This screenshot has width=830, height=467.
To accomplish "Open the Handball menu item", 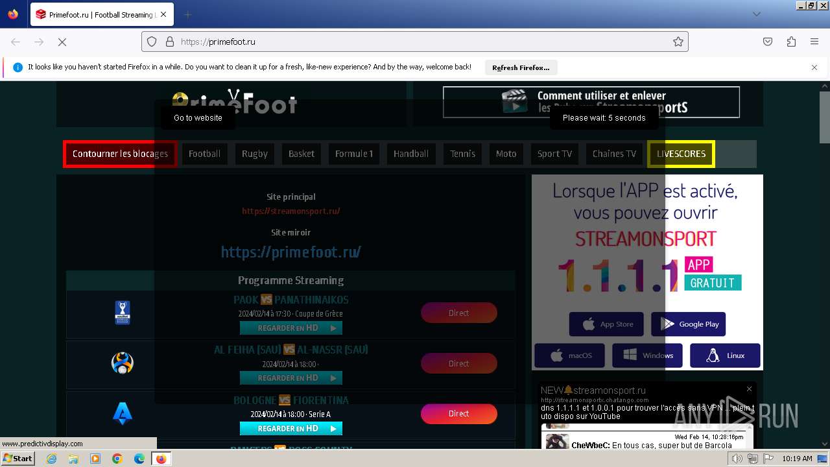I will [x=411, y=154].
